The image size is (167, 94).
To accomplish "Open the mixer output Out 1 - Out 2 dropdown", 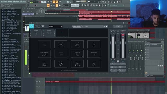I will (155, 75).
